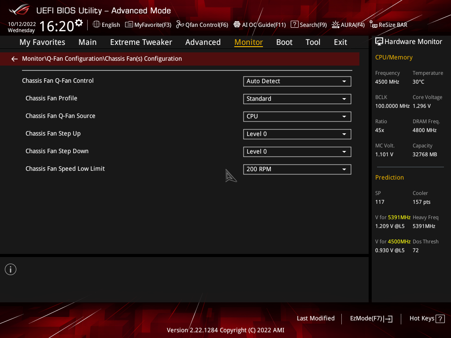This screenshot has width=451, height=338.
Task: Click the EzMode exit arrow icon
Action: coord(388,319)
